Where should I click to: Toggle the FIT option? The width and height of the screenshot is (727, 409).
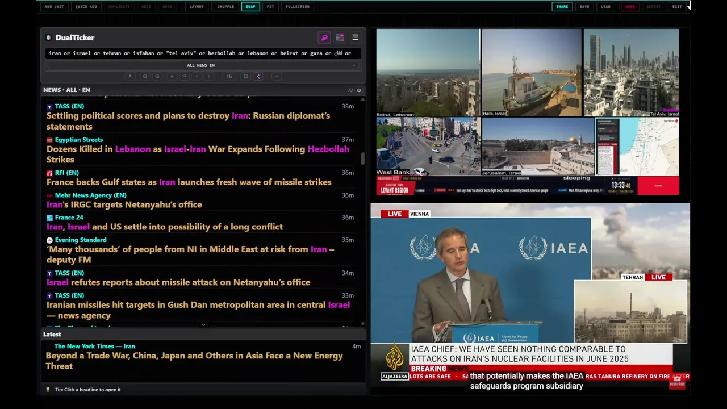270,7
